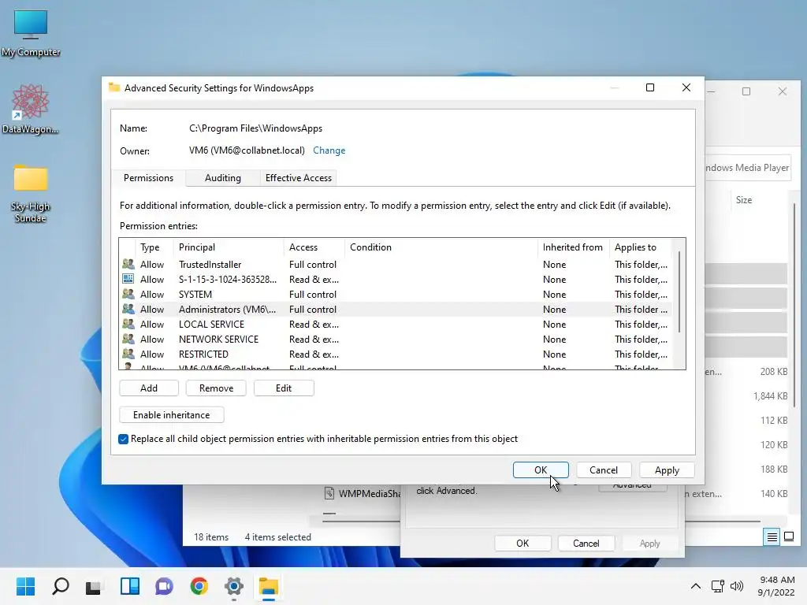Click the Change owner link
This screenshot has width=807, height=605.
click(x=329, y=150)
